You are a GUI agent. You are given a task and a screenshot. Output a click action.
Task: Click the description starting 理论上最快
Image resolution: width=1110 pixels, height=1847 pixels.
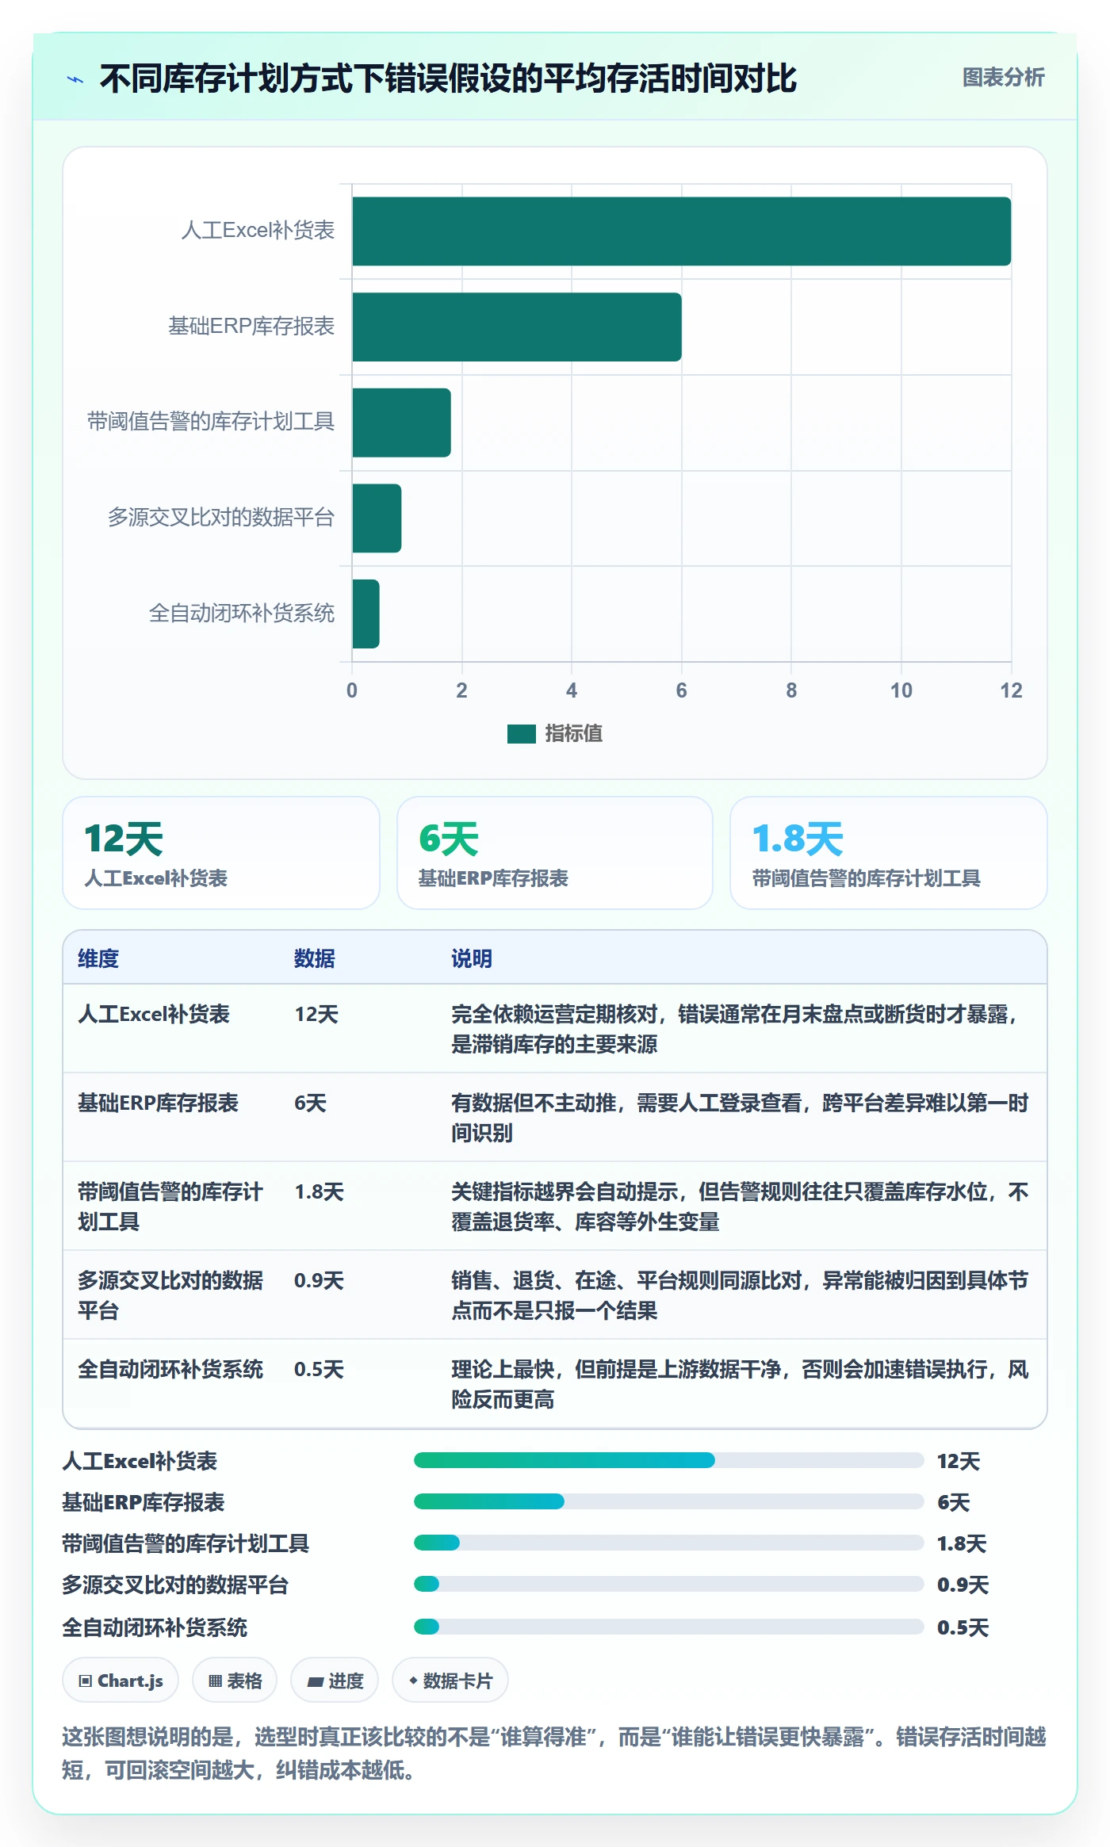740,1384
